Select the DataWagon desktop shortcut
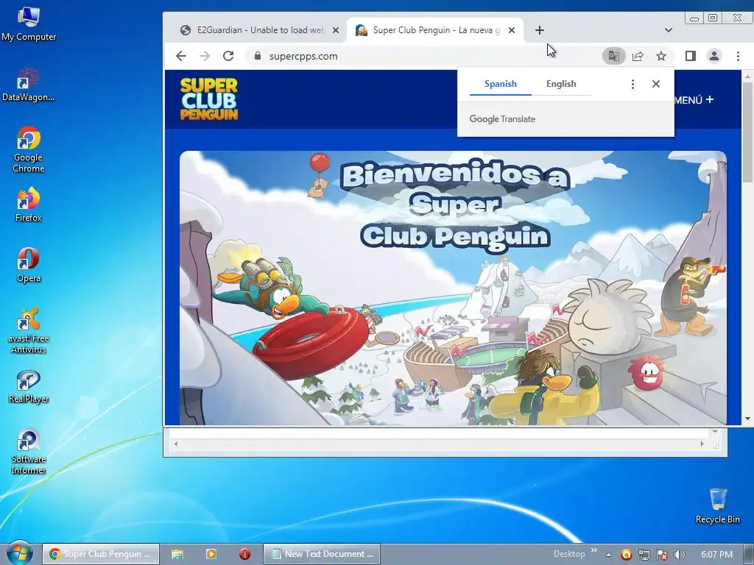754x565 pixels. click(x=29, y=85)
